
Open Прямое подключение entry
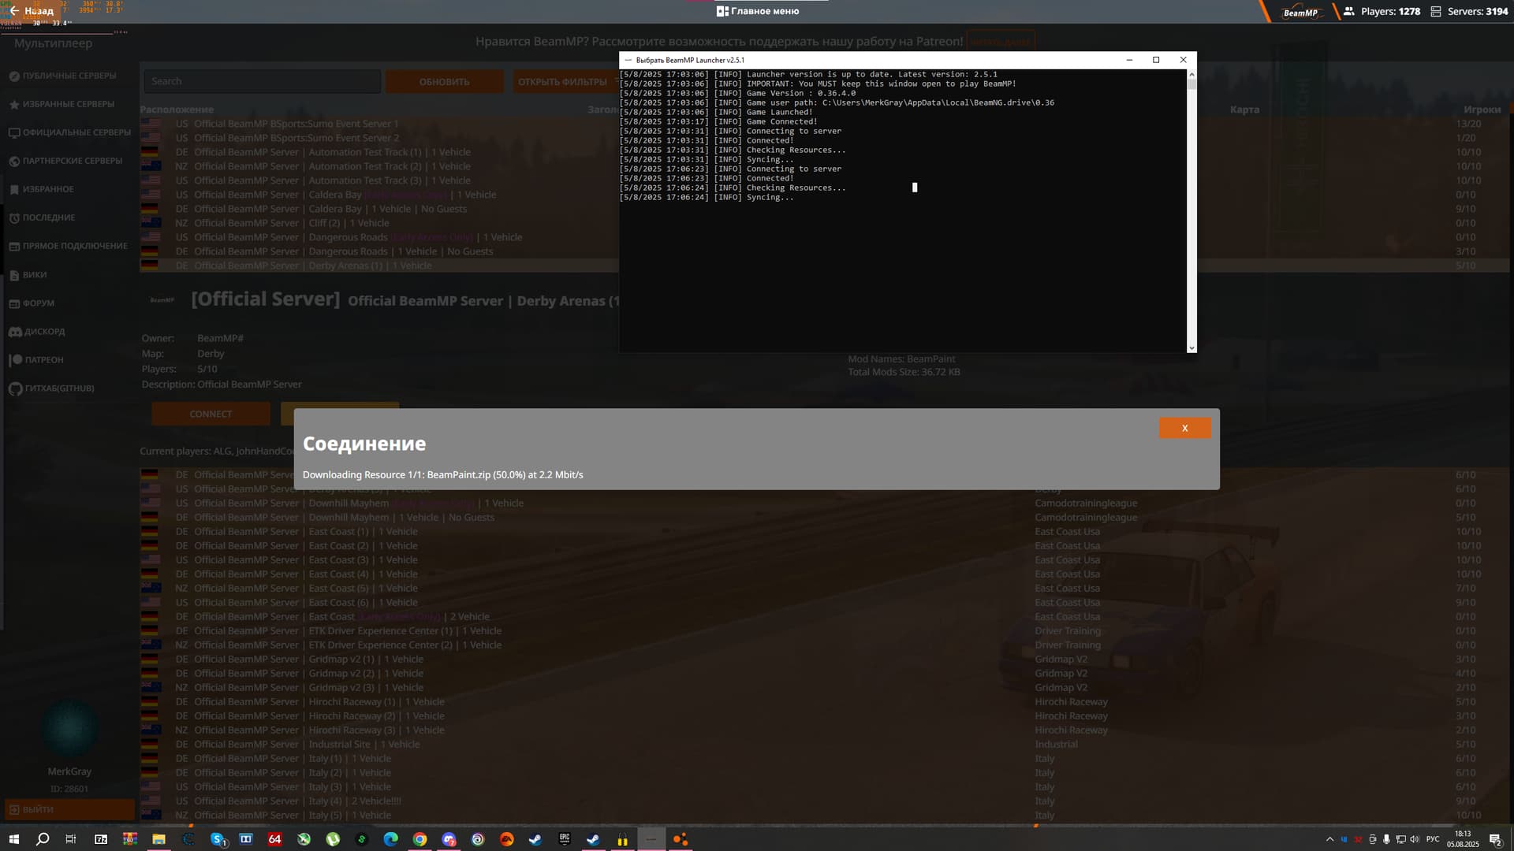coord(68,246)
